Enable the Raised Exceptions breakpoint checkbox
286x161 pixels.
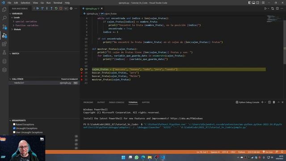[x=14, y=124]
